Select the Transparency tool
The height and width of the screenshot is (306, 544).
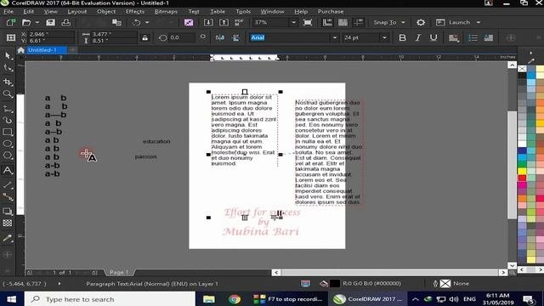8,223
